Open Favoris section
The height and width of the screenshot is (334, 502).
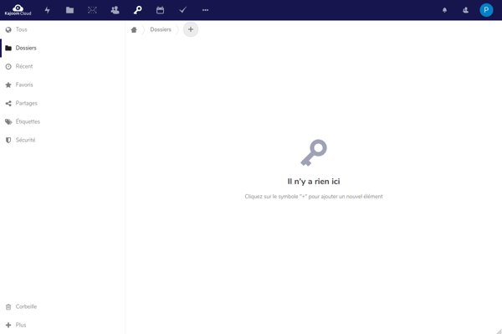tap(63, 85)
